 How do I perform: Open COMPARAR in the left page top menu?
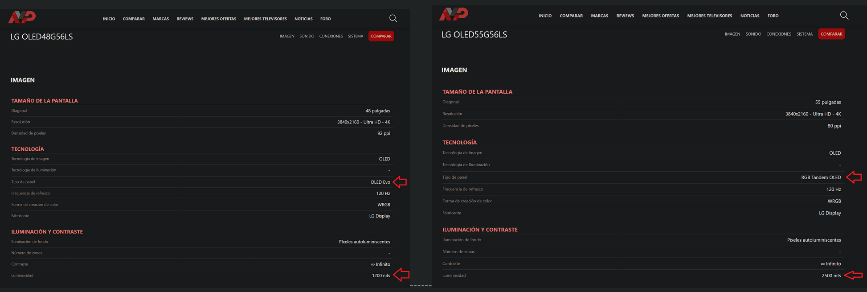(x=134, y=19)
